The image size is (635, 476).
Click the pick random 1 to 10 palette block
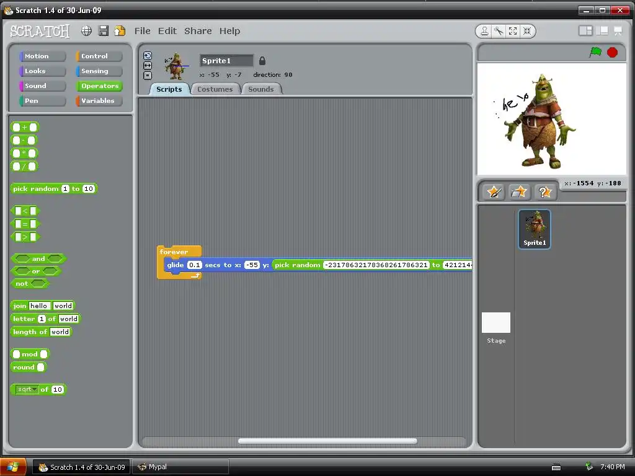[x=54, y=188]
